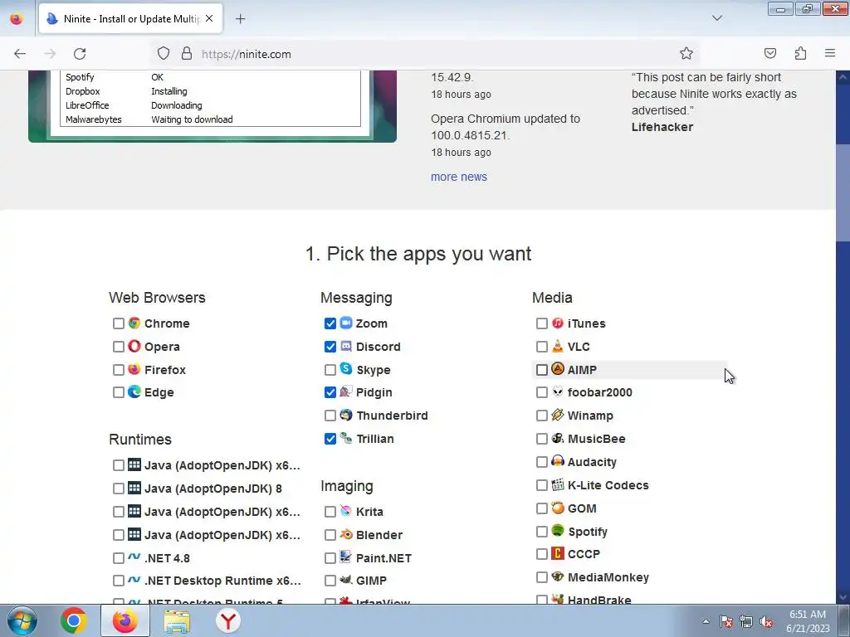Enable the Thunderbird checkbox
Image resolution: width=850 pixels, height=637 pixels.
[330, 416]
